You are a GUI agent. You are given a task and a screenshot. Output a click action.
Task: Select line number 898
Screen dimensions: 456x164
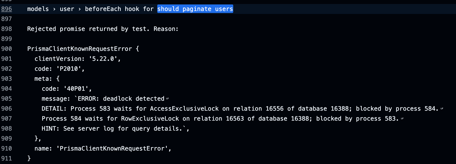click(x=6, y=29)
